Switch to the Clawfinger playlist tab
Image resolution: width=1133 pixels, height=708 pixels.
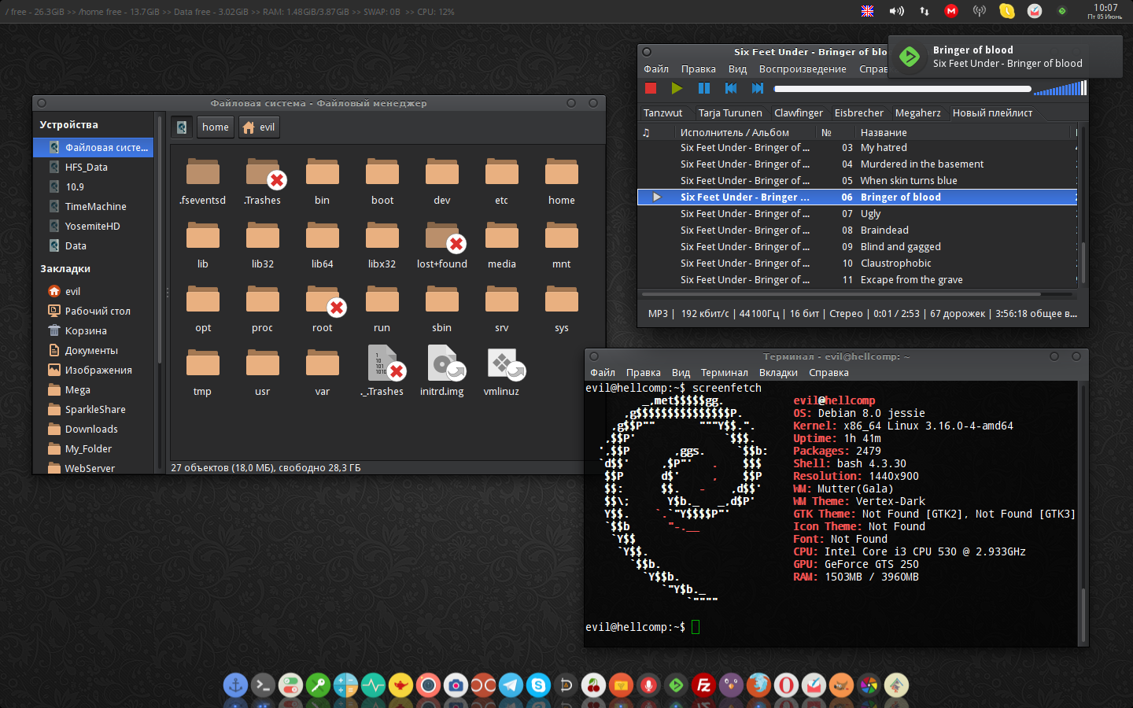click(x=799, y=112)
